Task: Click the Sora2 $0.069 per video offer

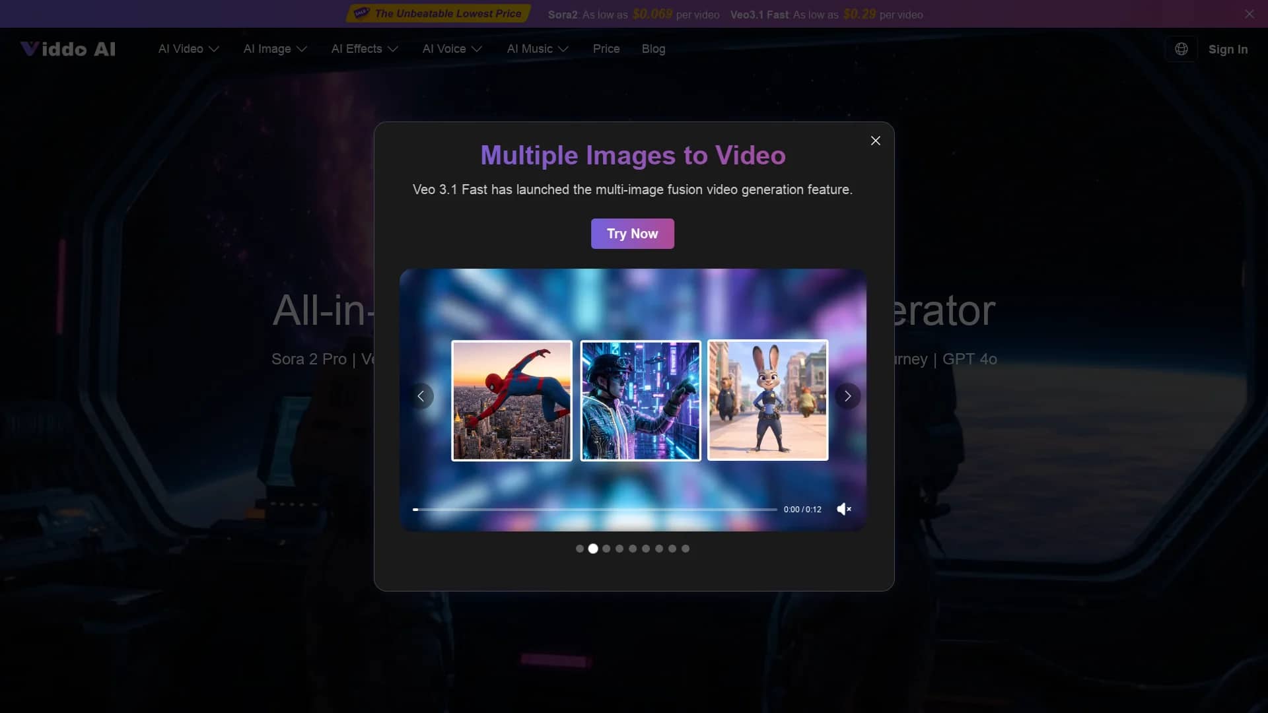Action: (x=633, y=15)
